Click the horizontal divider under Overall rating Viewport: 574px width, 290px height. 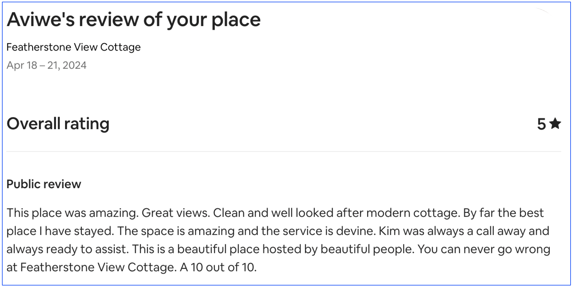[284, 152]
